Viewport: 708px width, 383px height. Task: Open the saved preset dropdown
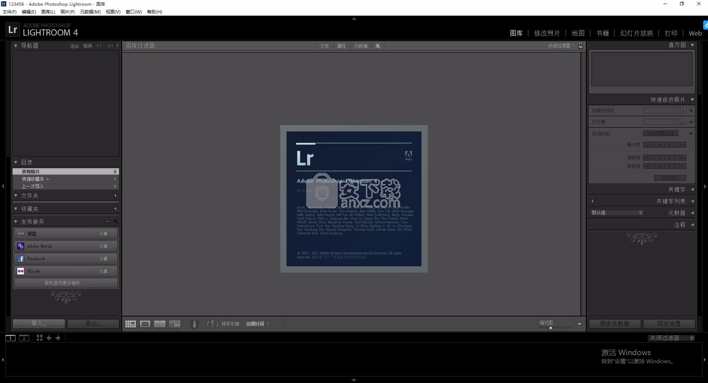coord(664,111)
